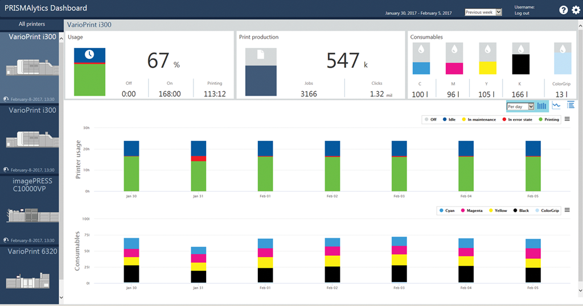Click status icon beside first February-8-2017 timestamp
Screen dimensions: 583x306
pos(6,99)
